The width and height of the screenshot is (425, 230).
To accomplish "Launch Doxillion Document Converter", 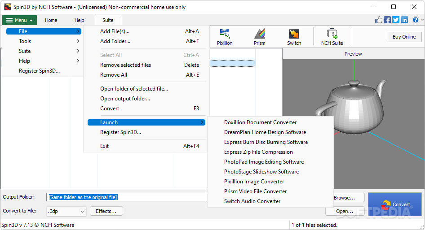I will pyautogui.click(x=270, y=122).
